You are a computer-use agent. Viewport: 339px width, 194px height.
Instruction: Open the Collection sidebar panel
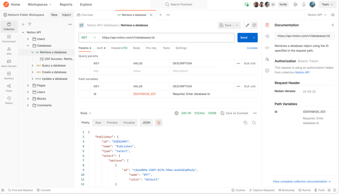click(9, 26)
